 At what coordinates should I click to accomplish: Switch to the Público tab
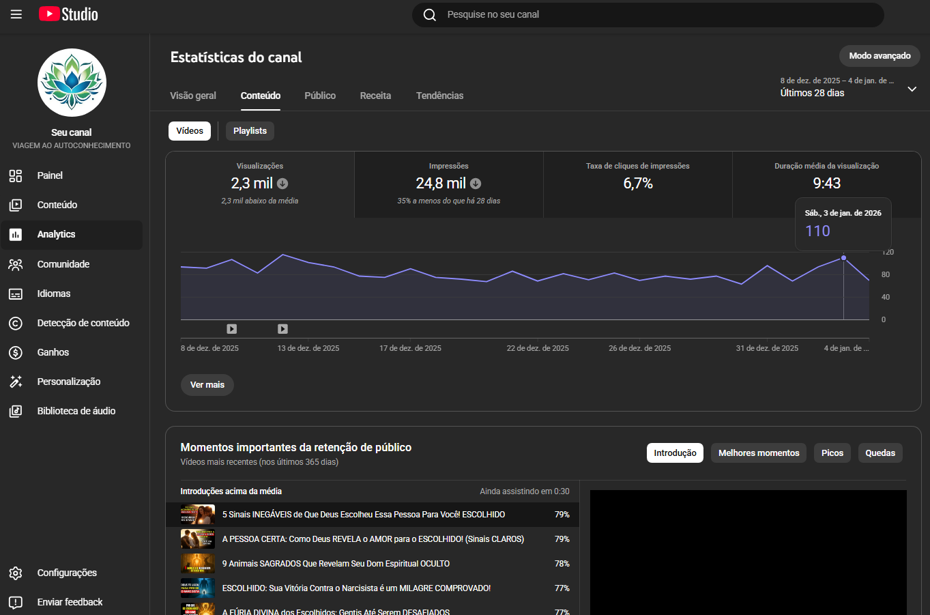pos(320,96)
